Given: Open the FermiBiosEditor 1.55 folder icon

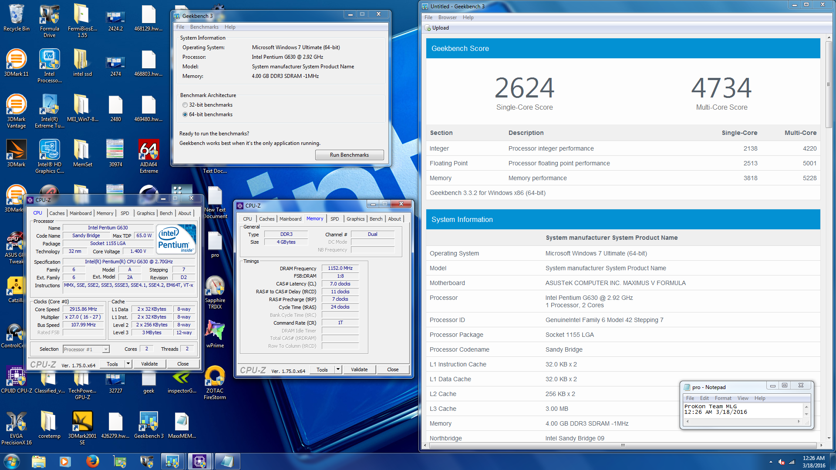Looking at the screenshot, I should [x=82, y=20].
